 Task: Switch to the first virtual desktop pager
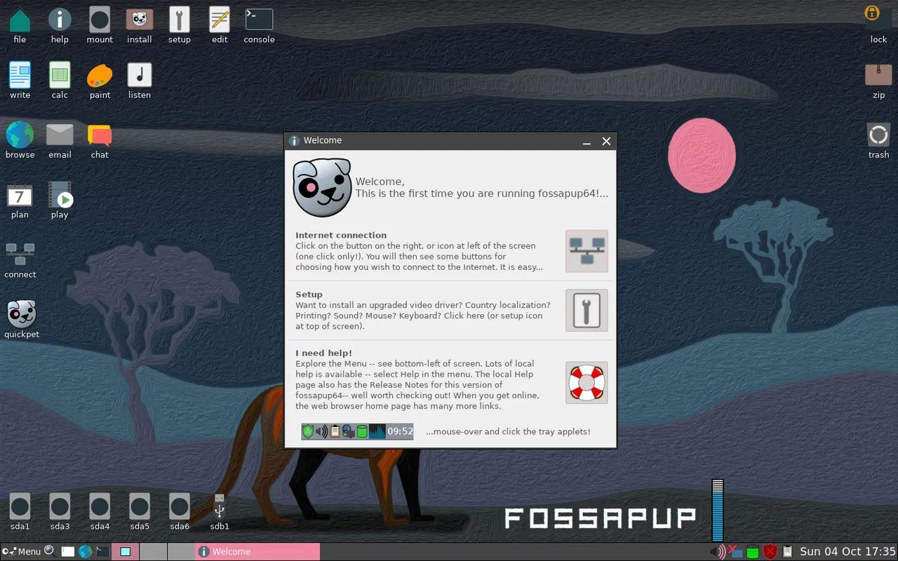pyautogui.click(x=125, y=551)
